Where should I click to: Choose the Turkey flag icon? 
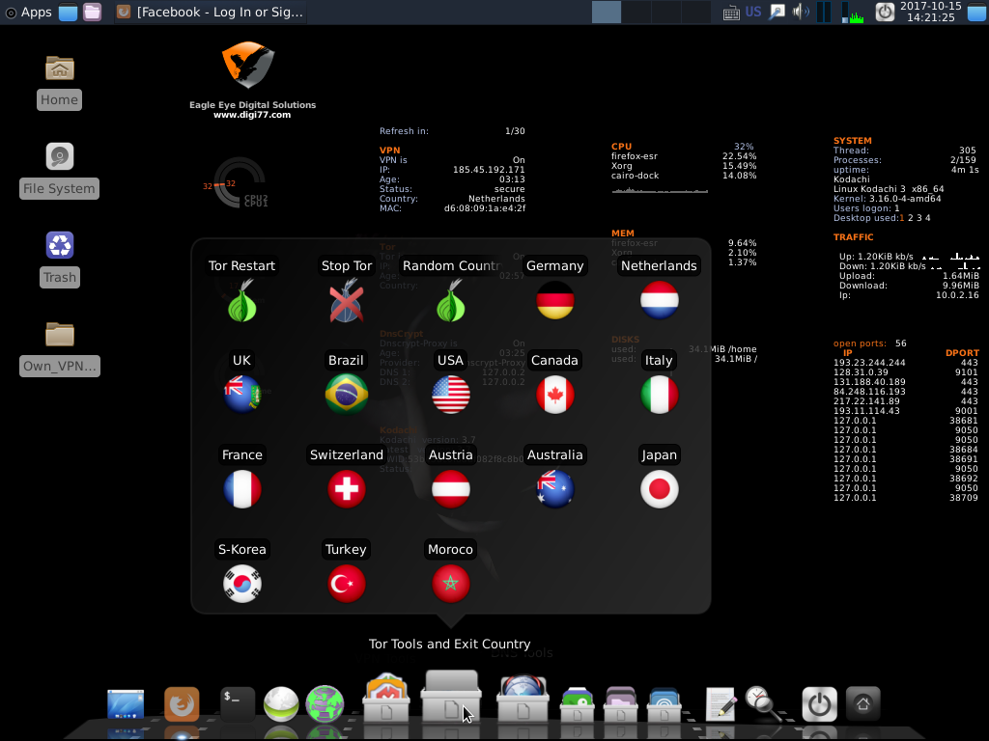pyautogui.click(x=347, y=584)
